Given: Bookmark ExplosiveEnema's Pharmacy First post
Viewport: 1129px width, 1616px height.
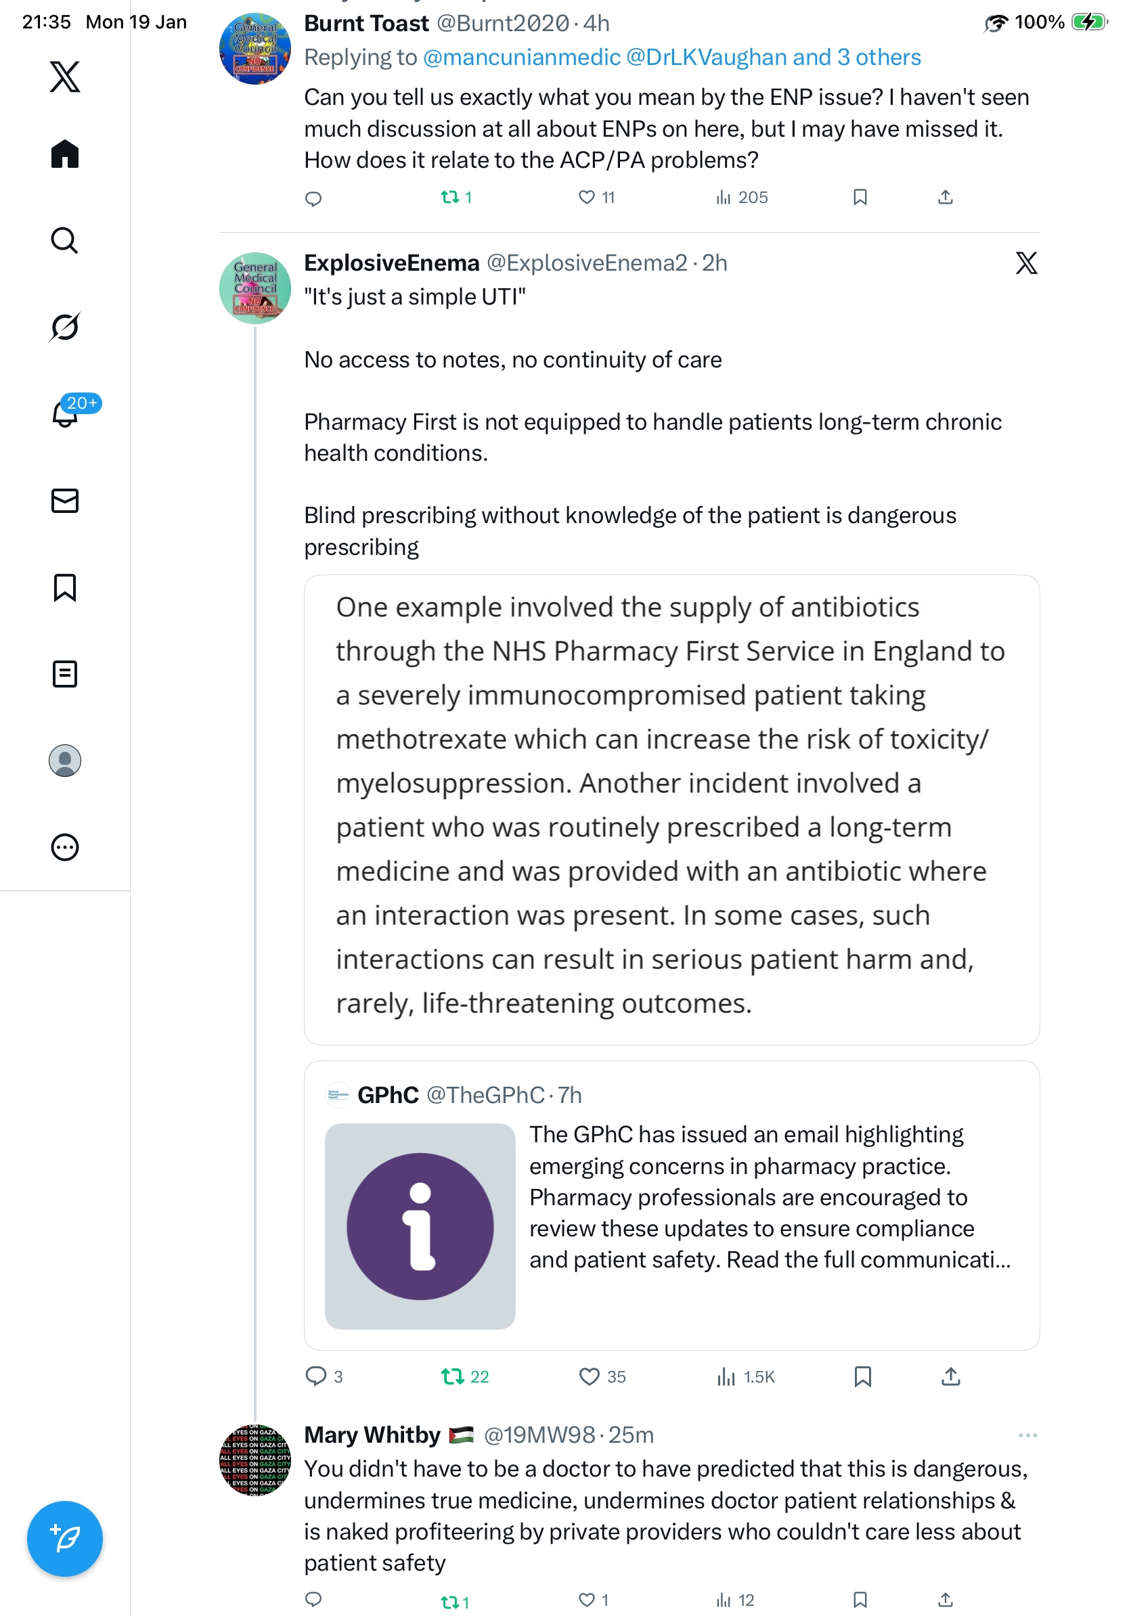Looking at the screenshot, I should [x=862, y=1376].
